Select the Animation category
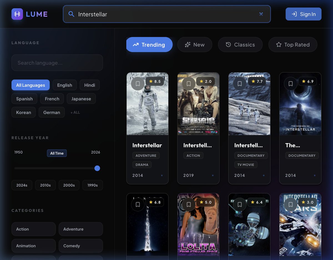 34,246
